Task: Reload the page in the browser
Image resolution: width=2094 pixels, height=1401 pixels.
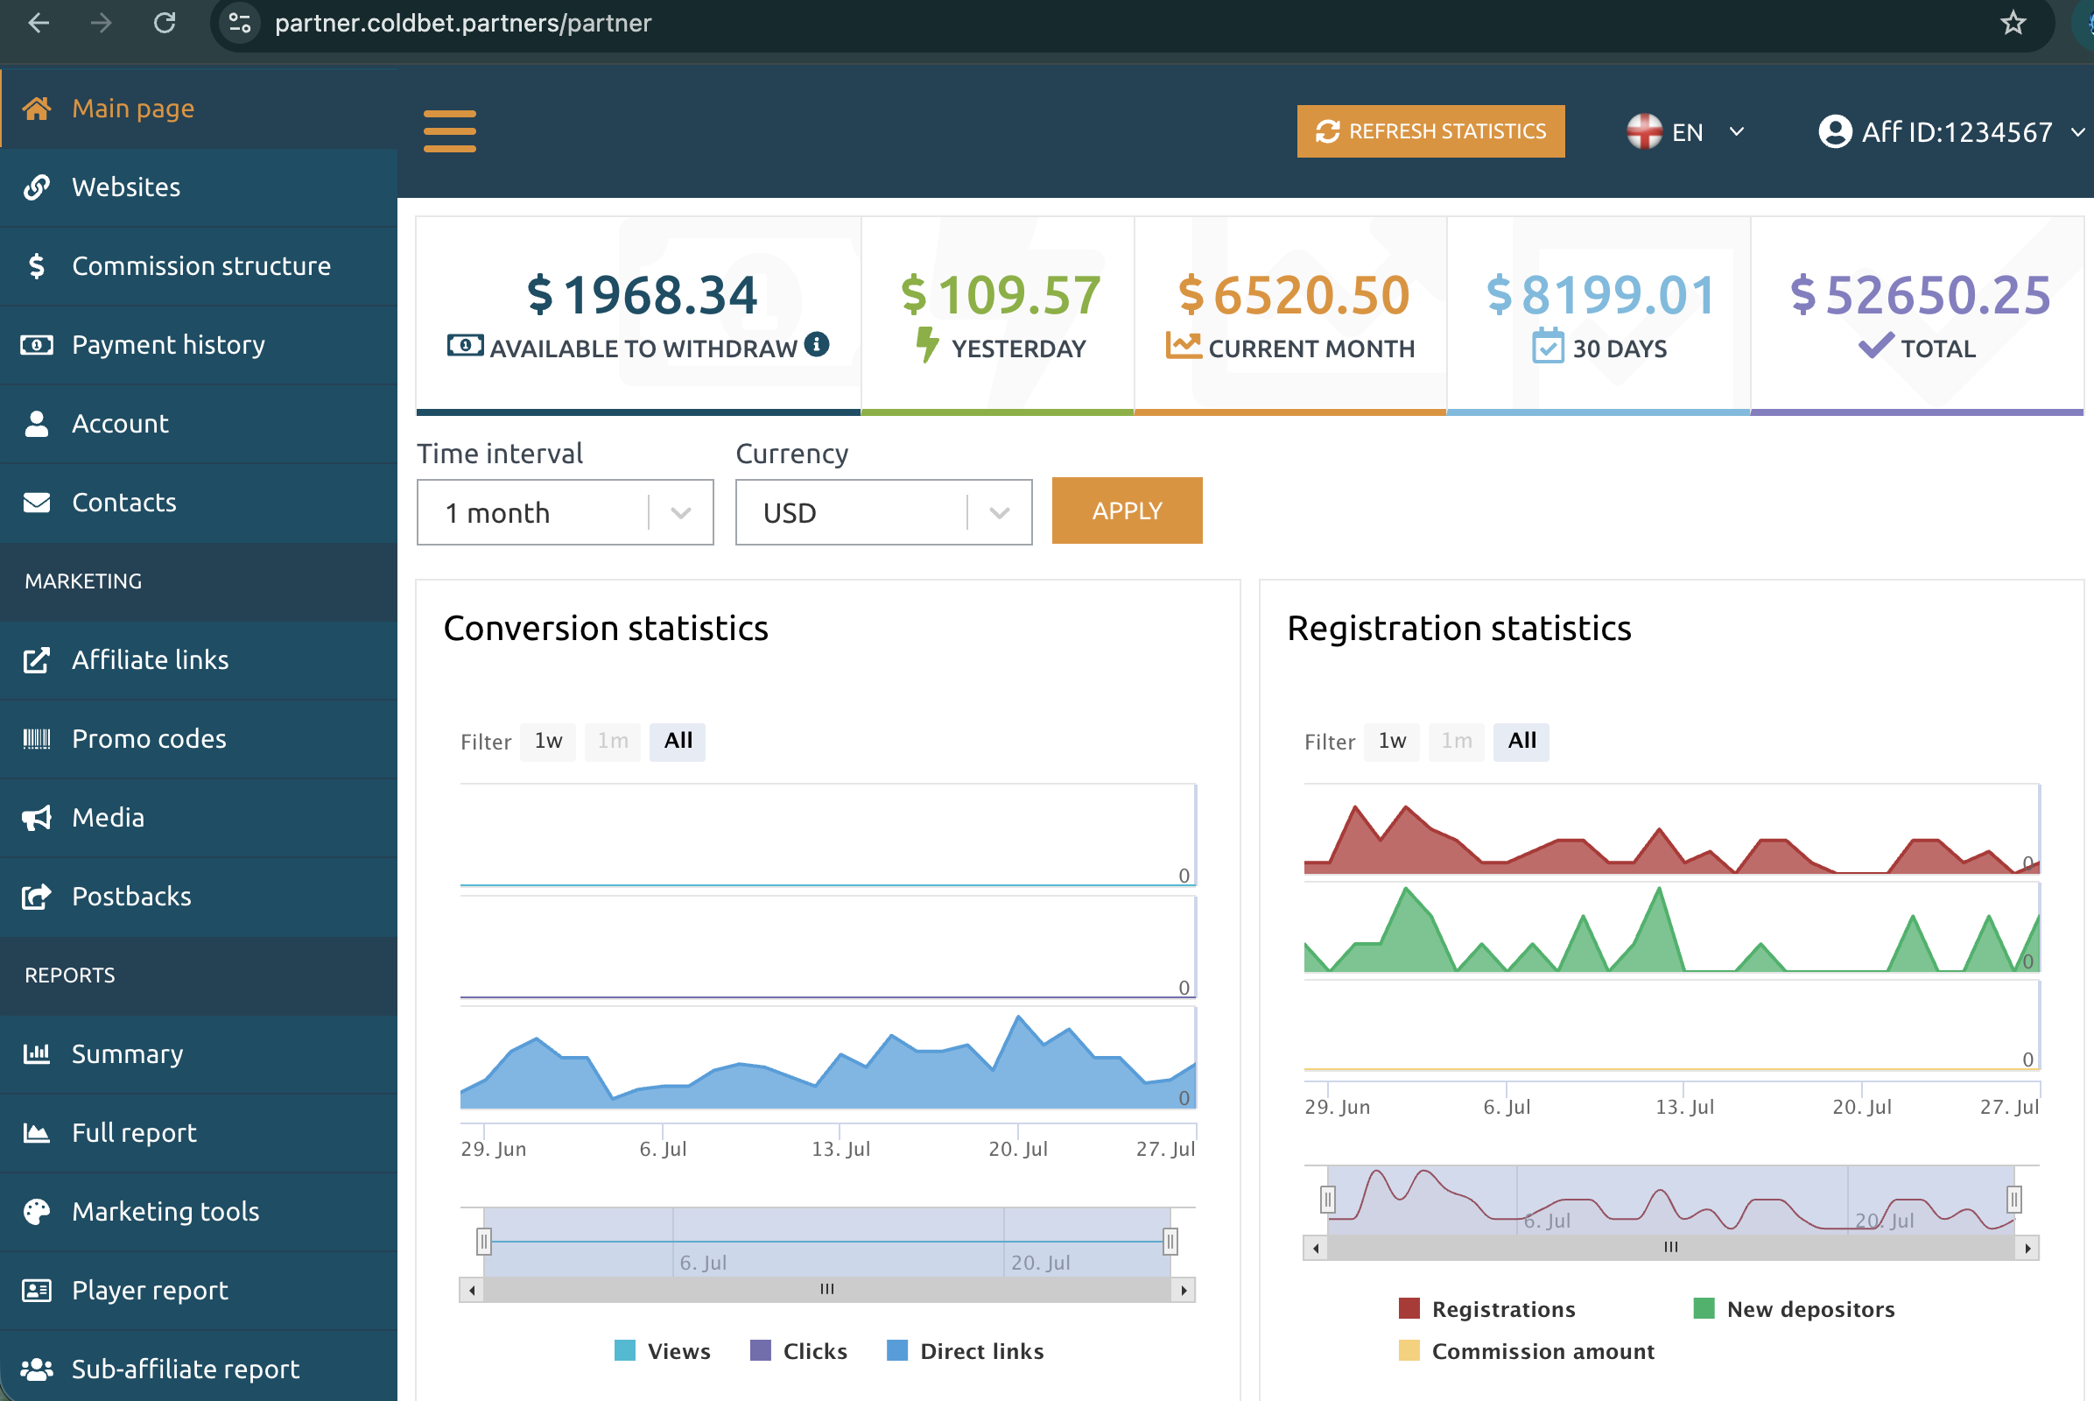Action: pos(165,23)
